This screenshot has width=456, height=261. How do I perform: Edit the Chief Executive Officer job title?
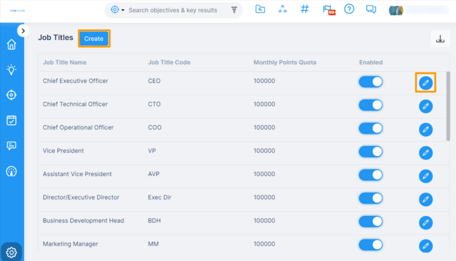point(425,83)
